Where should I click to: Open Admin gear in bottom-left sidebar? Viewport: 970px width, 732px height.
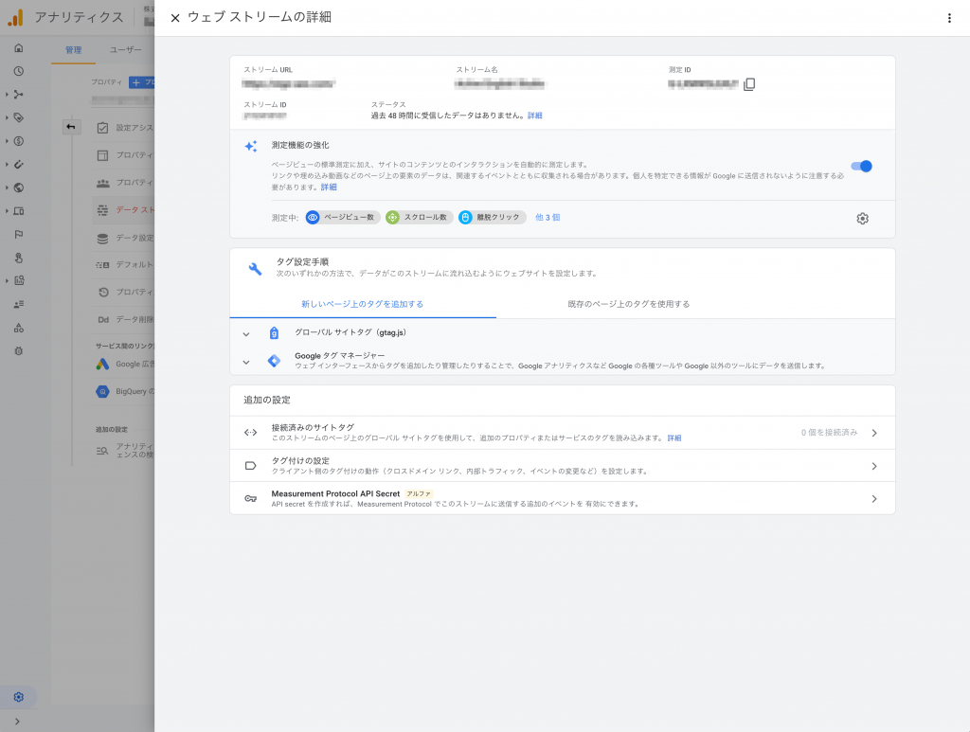click(19, 697)
